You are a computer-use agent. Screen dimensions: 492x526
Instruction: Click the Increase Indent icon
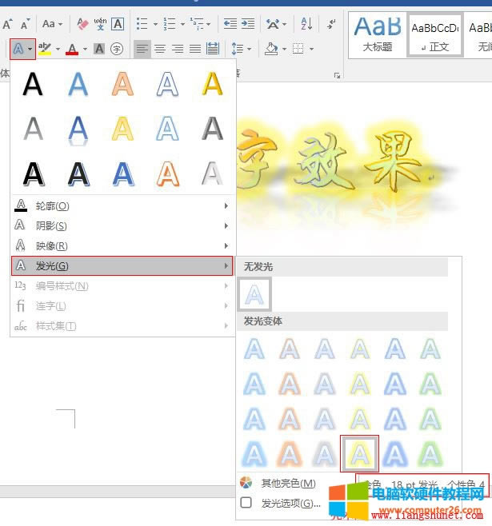point(248,24)
